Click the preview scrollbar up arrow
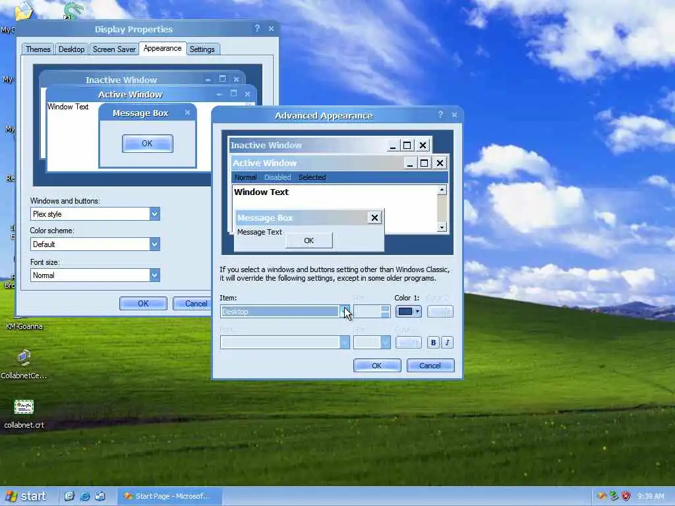 pyautogui.click(x=442, y=190)
